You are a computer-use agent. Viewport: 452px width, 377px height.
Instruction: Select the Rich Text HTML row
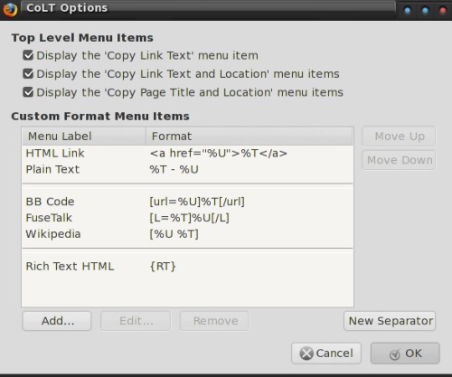click(187, 267)
